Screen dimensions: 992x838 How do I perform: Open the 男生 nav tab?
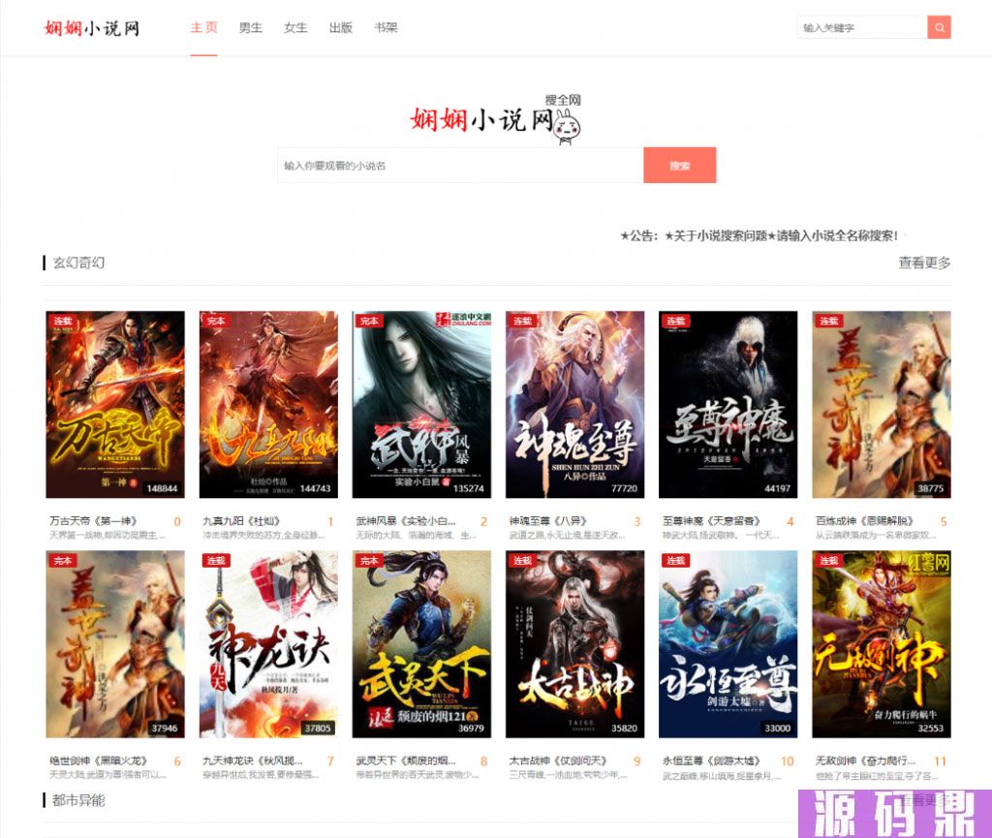(x=251, y=27)
